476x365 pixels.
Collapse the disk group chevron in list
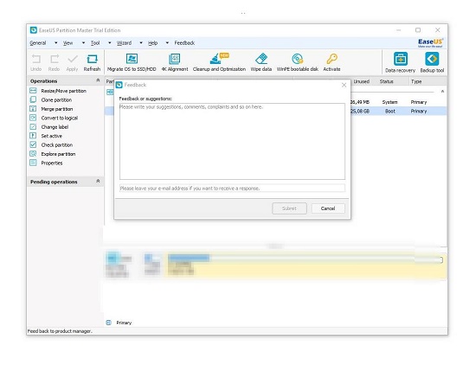(442, 92)
